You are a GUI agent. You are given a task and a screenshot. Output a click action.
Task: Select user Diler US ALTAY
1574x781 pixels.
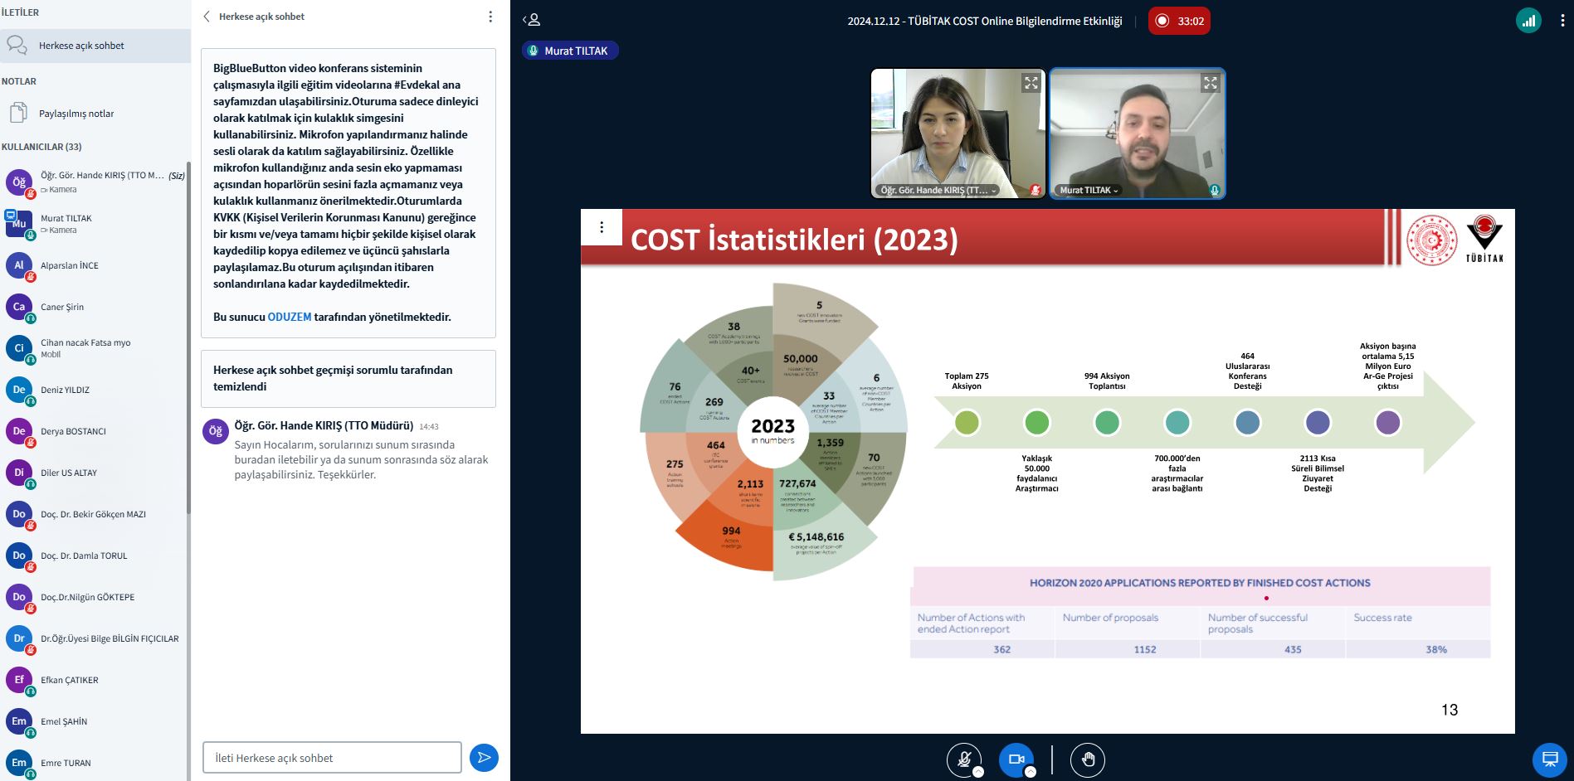(94, 473)
